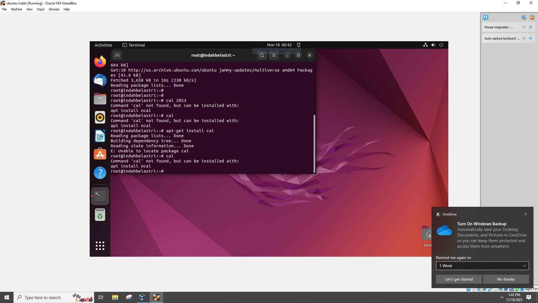Dismiss the Auto capture keyboard notification
The width and height of the screenshot is (538, 303).
tap(530, 38)
